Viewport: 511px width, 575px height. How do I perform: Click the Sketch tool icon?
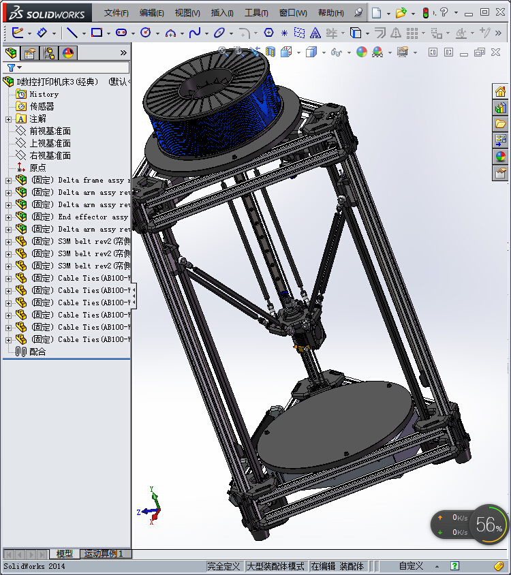[18, 33]
